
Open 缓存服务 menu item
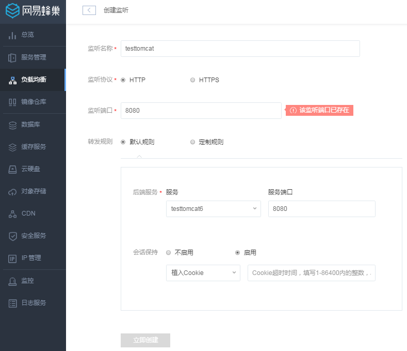(33, 147)
